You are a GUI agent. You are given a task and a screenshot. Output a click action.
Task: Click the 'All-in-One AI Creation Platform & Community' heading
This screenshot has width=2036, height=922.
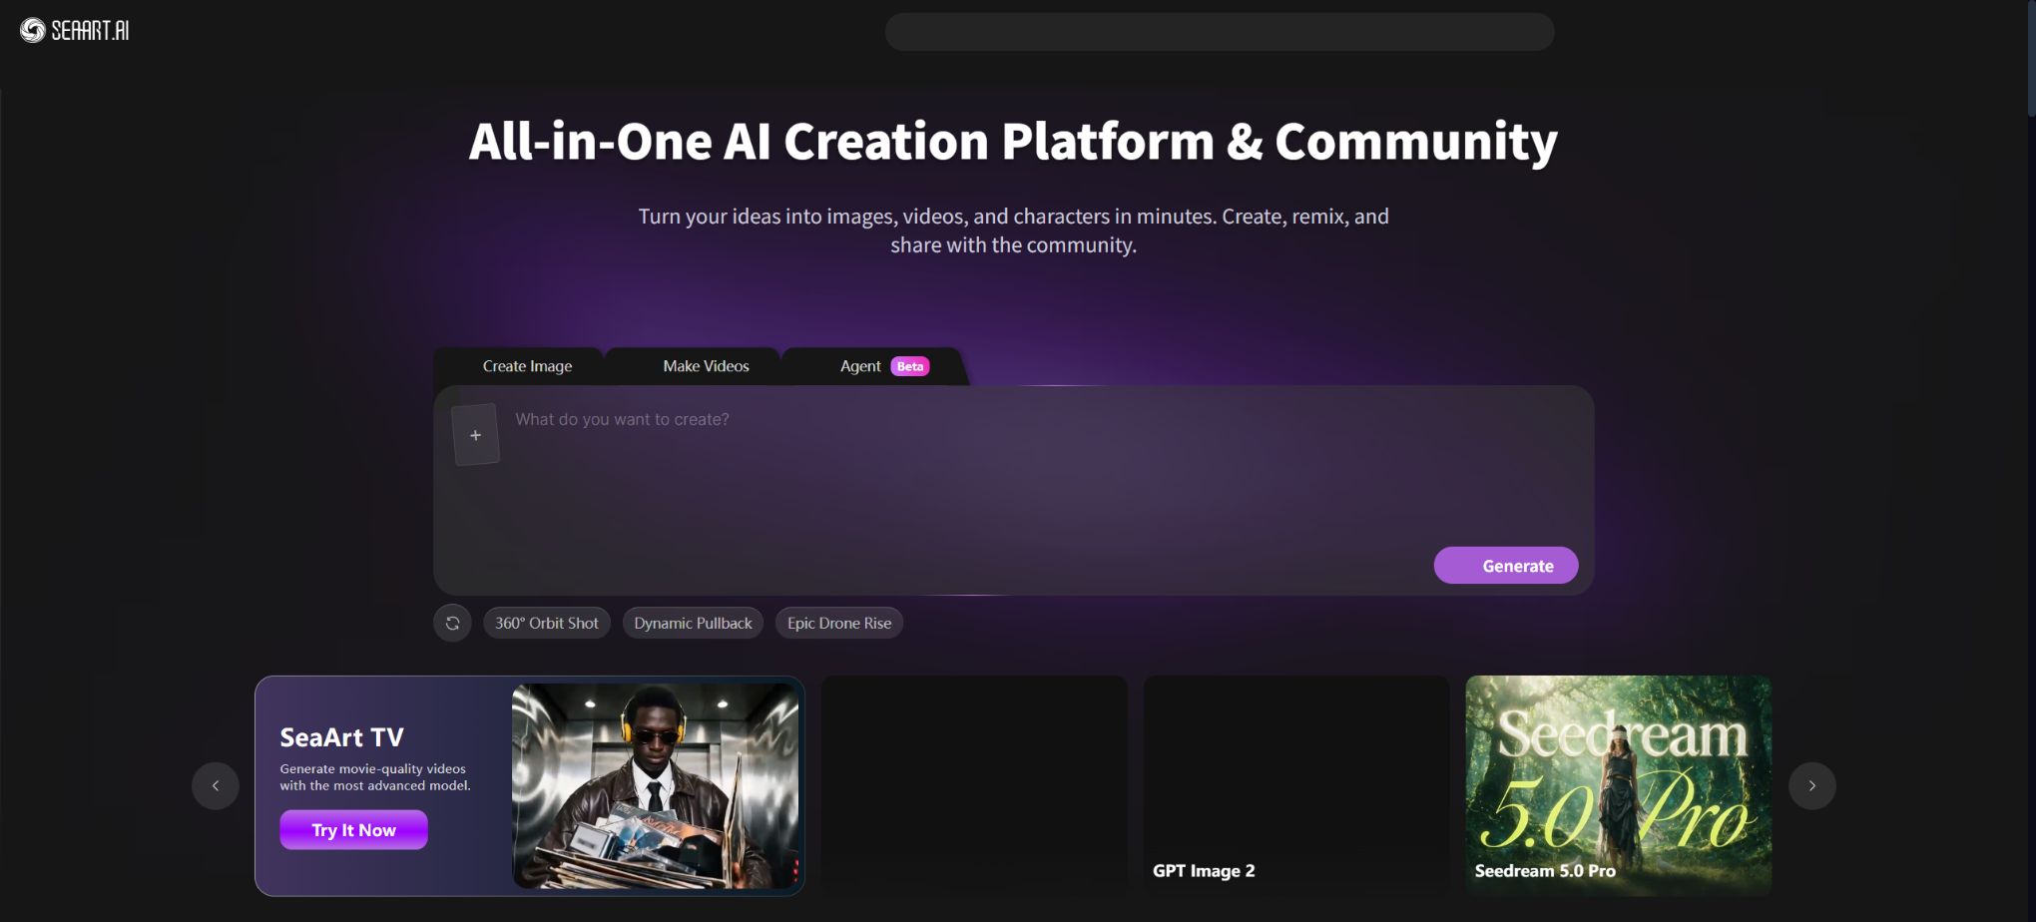pos(1013,141)
